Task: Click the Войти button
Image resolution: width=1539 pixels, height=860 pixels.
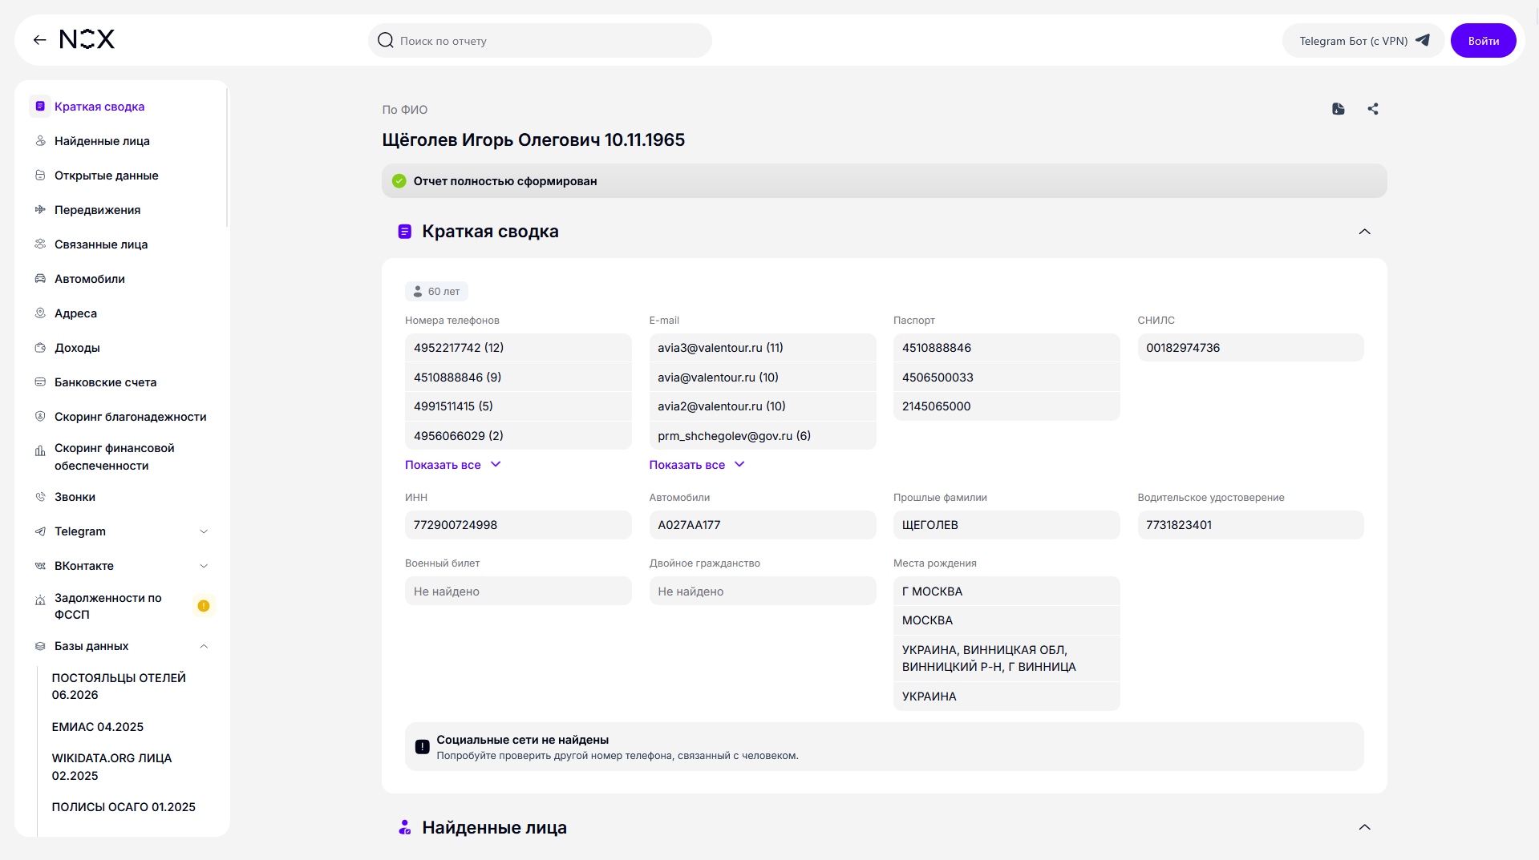Action: pos(1483,40)
